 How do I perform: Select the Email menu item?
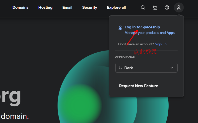point(67,7)
